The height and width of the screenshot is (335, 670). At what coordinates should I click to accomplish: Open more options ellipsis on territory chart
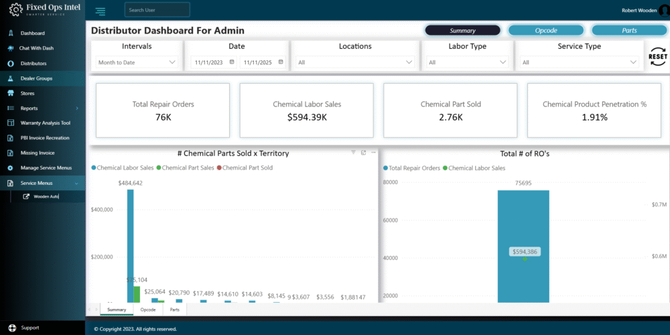[x=373, y=153]
